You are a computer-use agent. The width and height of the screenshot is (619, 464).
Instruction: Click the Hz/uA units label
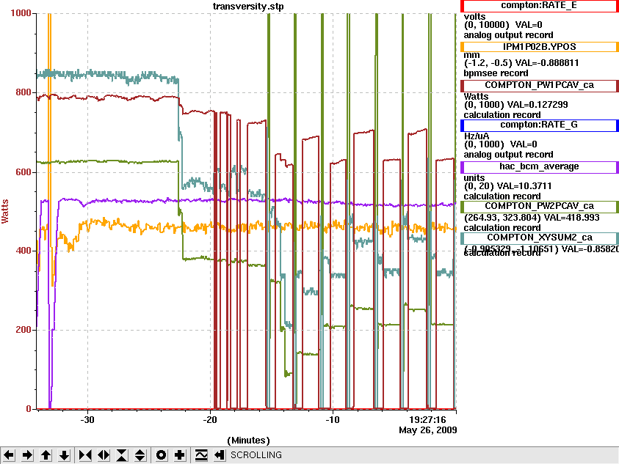click(477, 136)
